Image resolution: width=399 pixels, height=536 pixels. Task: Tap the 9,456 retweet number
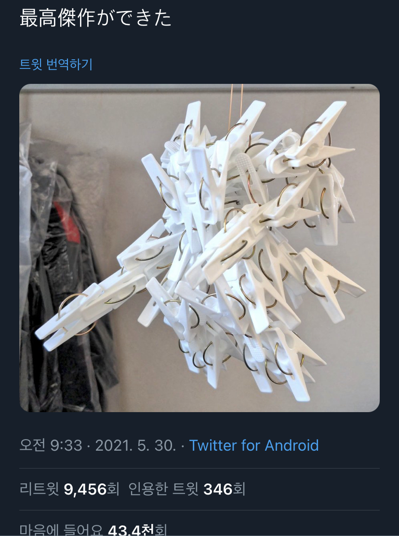click(85, 489)
